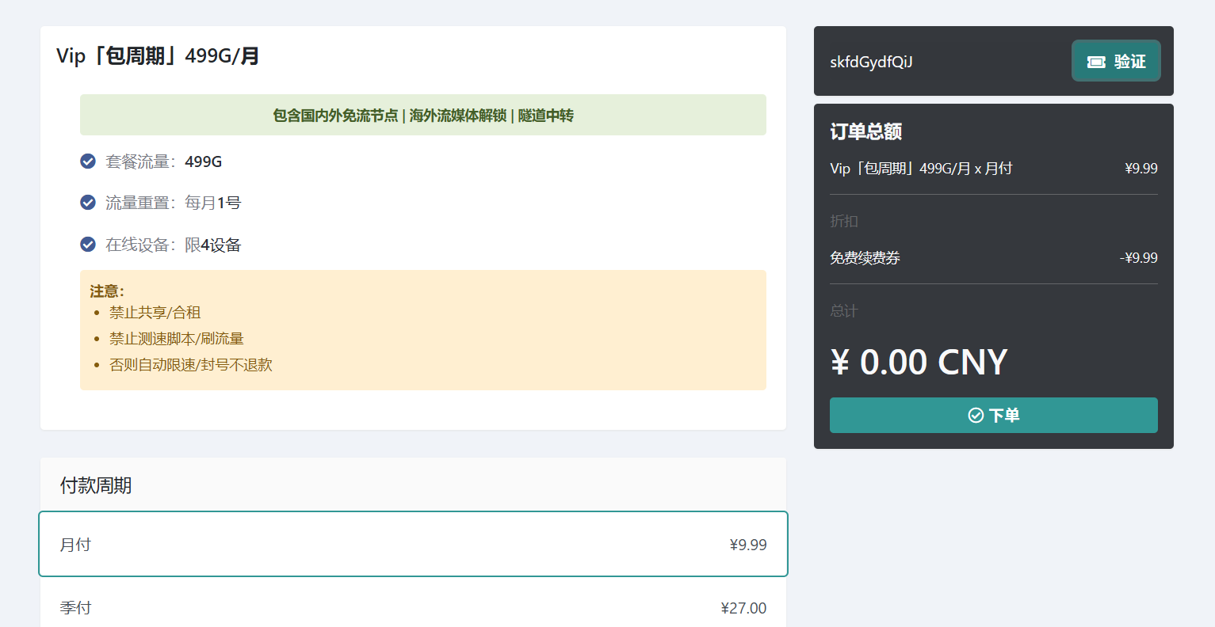Focus the coupon code field containing skfdGydfQiJ

click(943, 62)
